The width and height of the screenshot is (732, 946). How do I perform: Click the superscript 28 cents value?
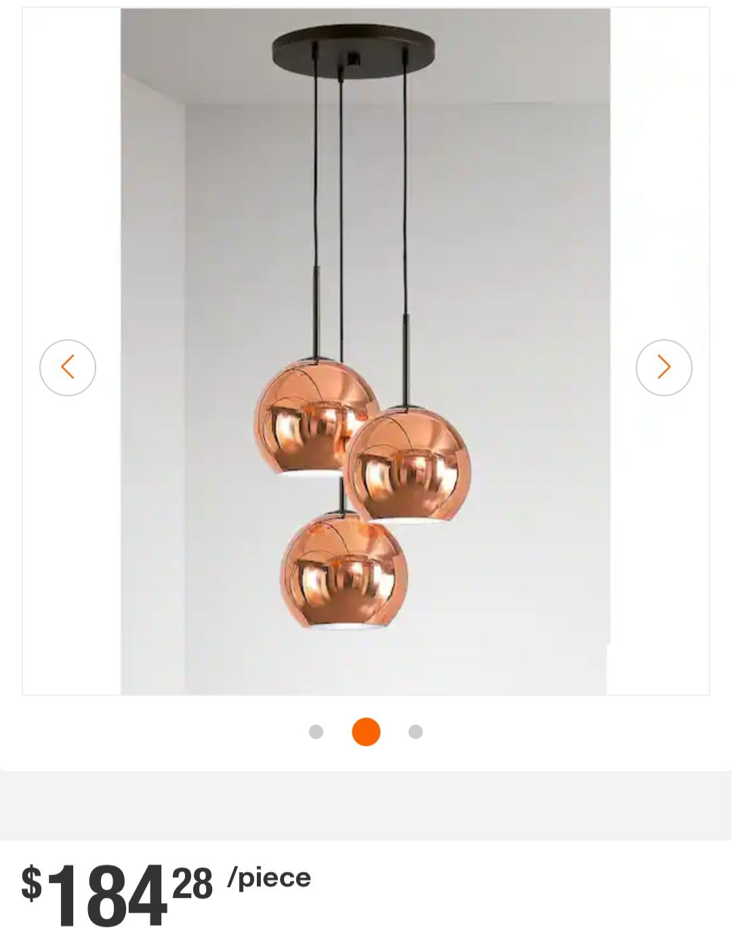(x=192, y=883)
